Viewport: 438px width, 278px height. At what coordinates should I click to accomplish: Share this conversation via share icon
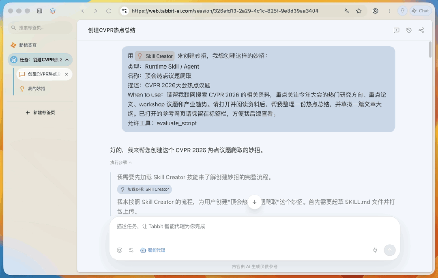click(x=421, y=30)
